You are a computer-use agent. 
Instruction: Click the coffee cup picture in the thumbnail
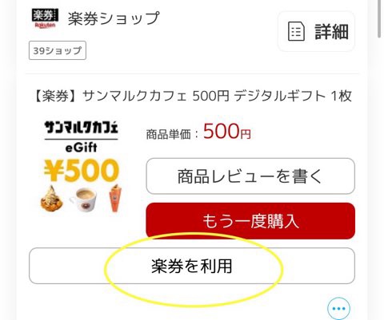[83, 200]
